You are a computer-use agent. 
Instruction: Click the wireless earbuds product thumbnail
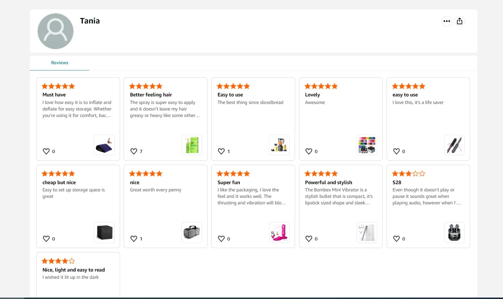click(454, 233)
